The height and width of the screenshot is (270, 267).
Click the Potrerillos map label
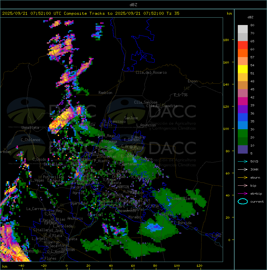[x=54, y=177]
